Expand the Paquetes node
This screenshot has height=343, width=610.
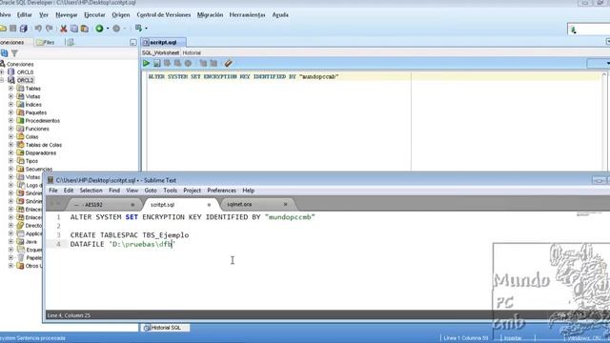click(x=10, y=112)
